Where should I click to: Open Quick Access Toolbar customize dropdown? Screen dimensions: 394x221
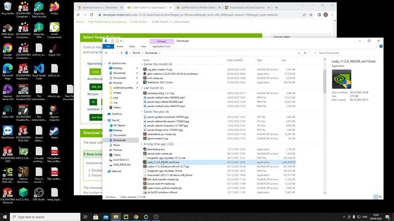pyautogui.click(x=121, y=41)
